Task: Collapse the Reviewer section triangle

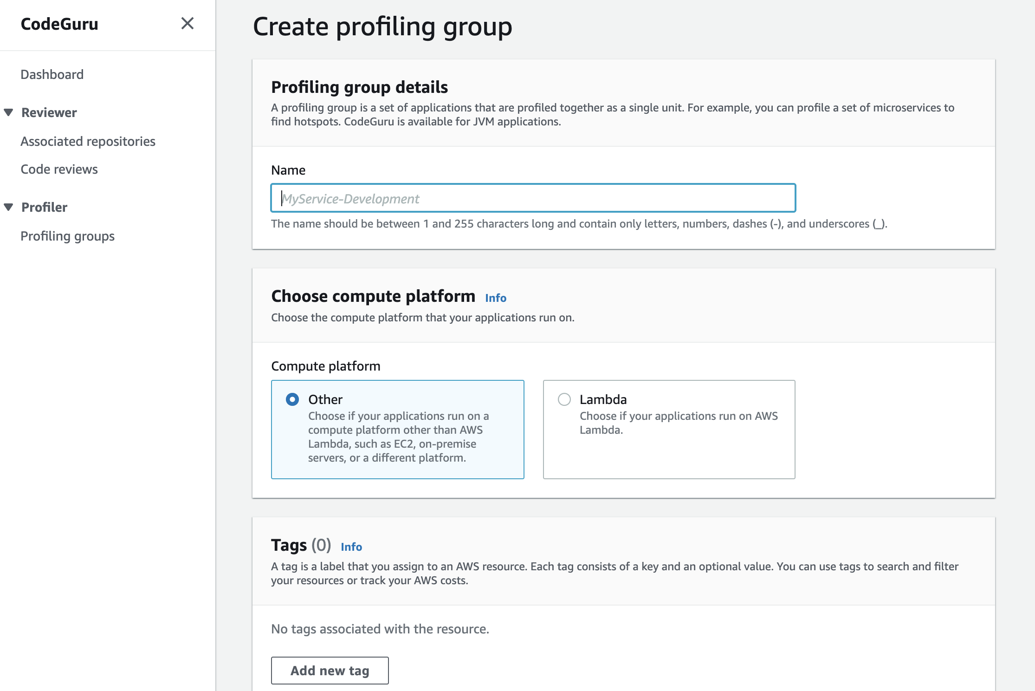Action: (x=8, y=112)
